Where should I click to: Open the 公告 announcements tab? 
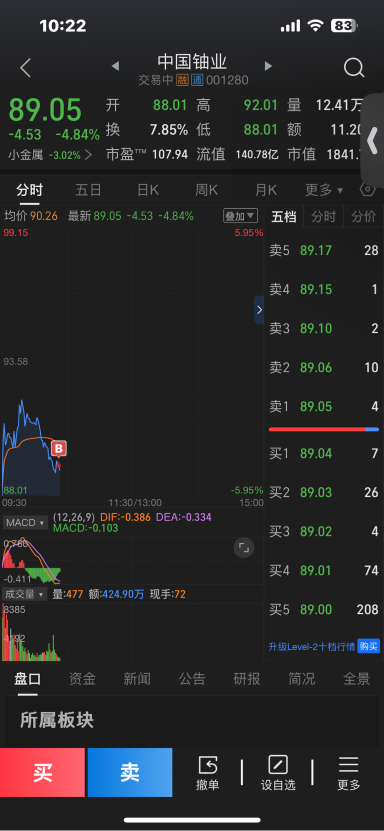coord(192,679)
